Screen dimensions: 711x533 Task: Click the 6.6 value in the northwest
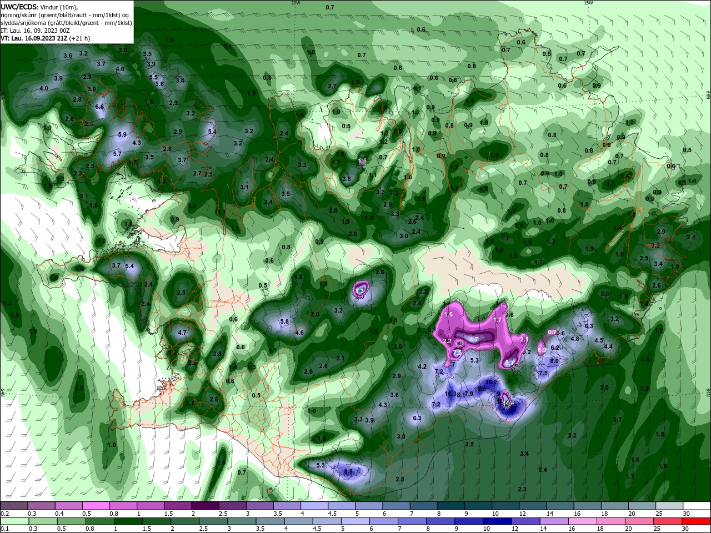(x=100, y=106)
